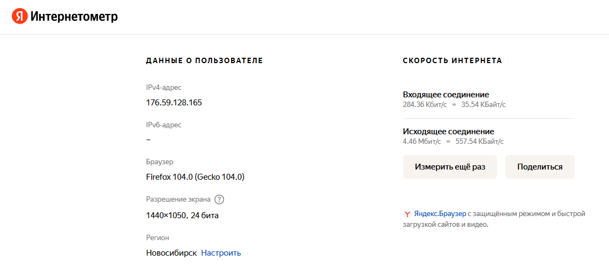Click the red Yandex Browser Y icon
The image size is (609, 269).
(x=407, y=214)
